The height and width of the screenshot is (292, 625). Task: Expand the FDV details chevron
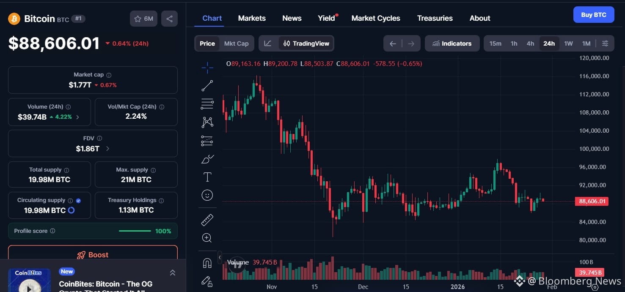point(107,149)
